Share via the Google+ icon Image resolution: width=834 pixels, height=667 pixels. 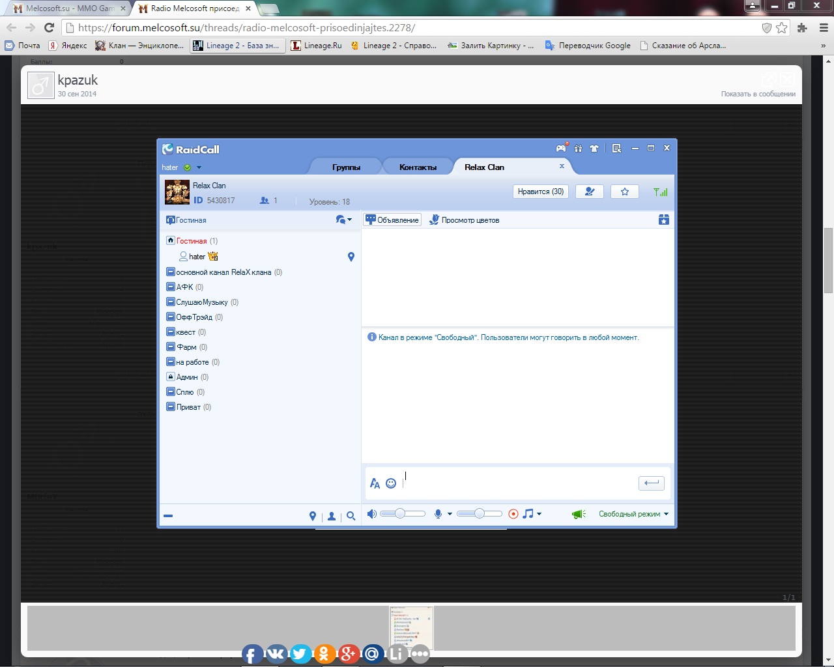[349, 654]
